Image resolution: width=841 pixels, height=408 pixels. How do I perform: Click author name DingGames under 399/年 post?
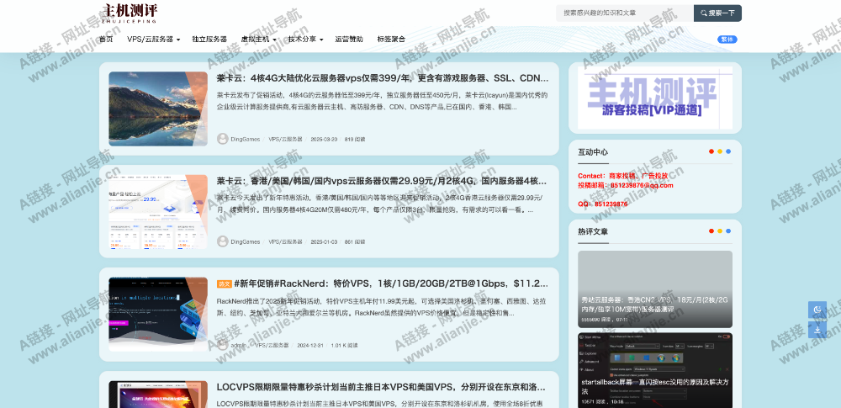coord(245,139)
